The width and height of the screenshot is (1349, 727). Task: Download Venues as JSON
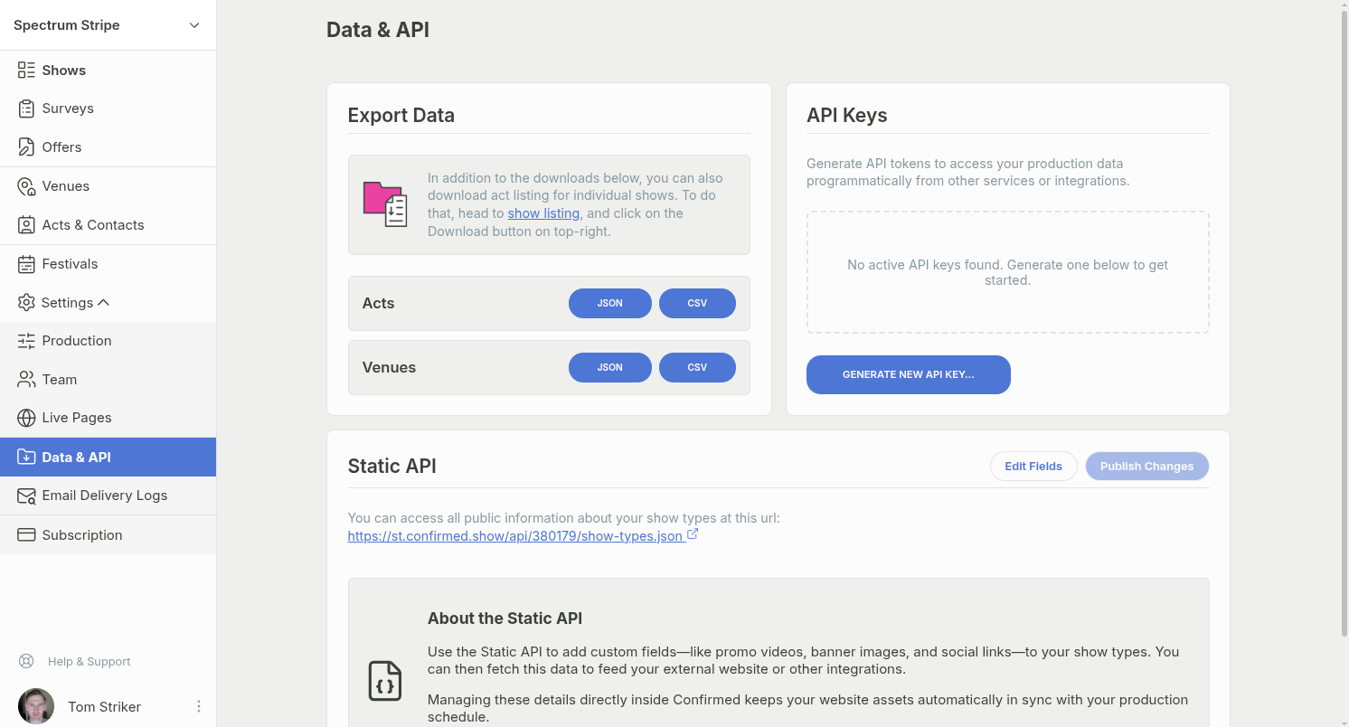(610, 368)
